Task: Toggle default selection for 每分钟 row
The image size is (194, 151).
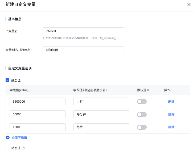Action: (x=142, y=114)
